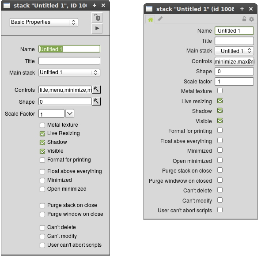Image resolution: width=265 pixels, height=256 pixels.
Task: Toggle Shadow checkbox in right panel
Action: (x=220, y=111)
